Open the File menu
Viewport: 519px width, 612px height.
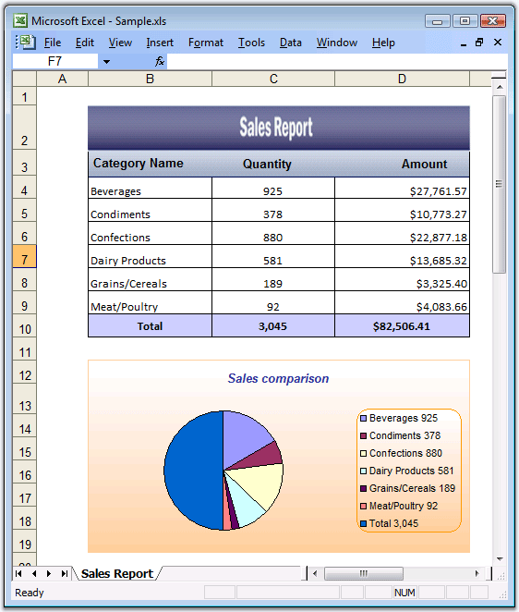[x=53, y=43]
